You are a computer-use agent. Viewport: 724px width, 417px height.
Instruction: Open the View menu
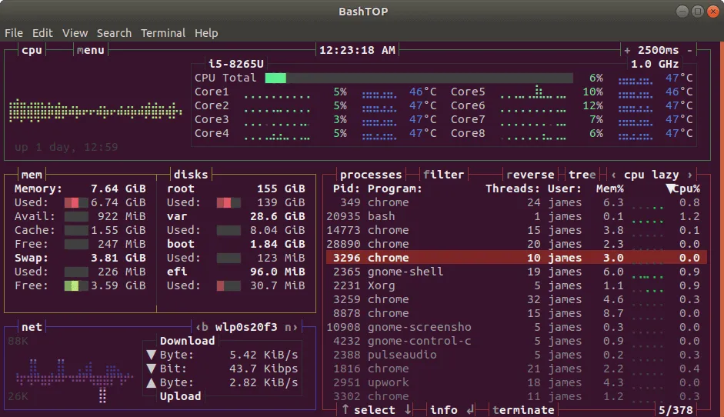75,33
